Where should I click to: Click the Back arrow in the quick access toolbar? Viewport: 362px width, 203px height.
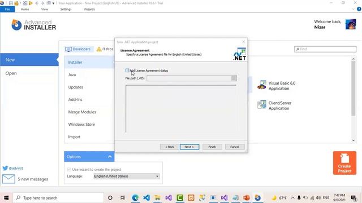pyautogui.click(x=37, y=3)
